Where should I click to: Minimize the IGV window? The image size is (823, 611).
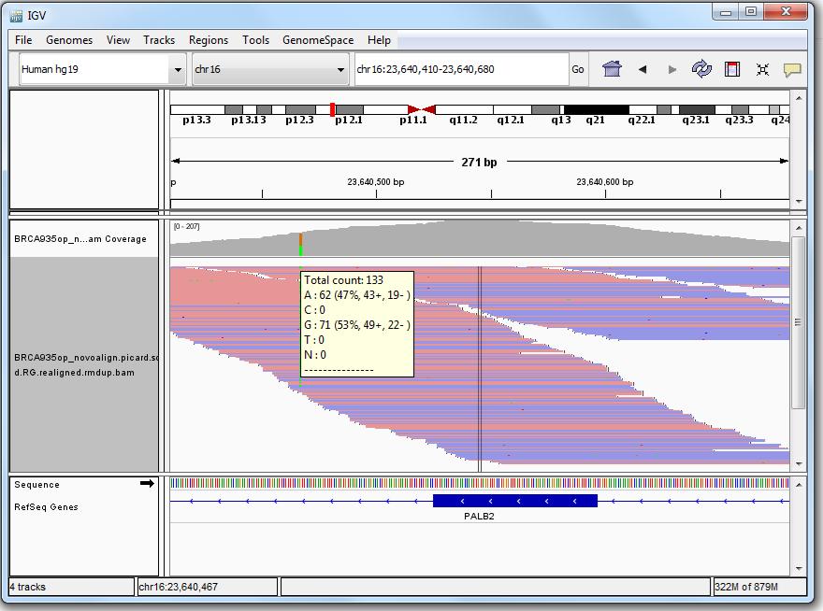pyautogui.click(x=726, y=12)
